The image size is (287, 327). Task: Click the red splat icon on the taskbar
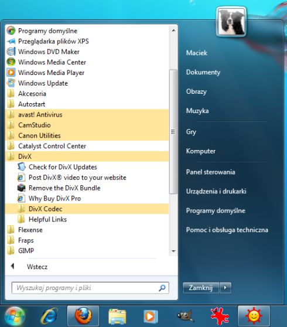point(219,316)
